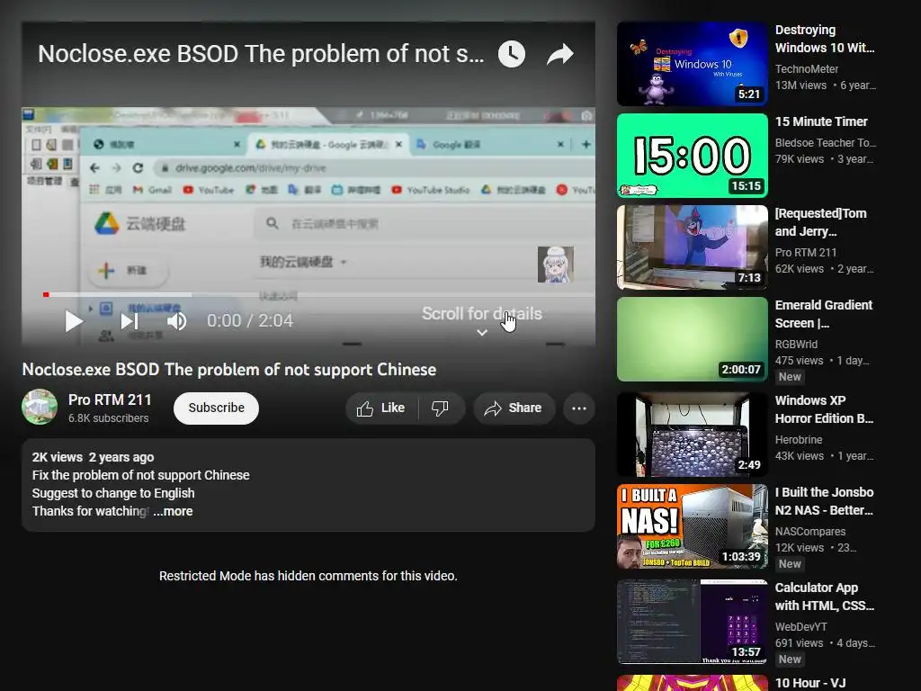Click 'Windows XP Horror Edition B...' title
This screenshot has height=691, width=921.
coord(824,409)
